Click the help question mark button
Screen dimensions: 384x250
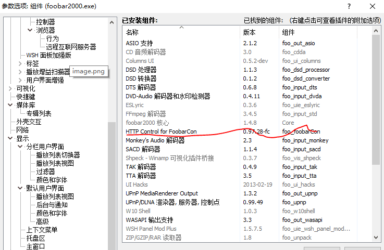pyautogui.click(x=349, y=6)
